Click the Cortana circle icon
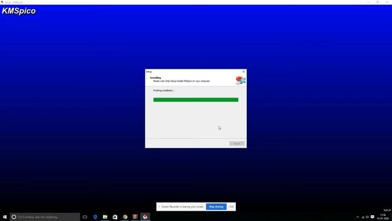This screenshot has height=221, width=392. [x=13, y=217]
